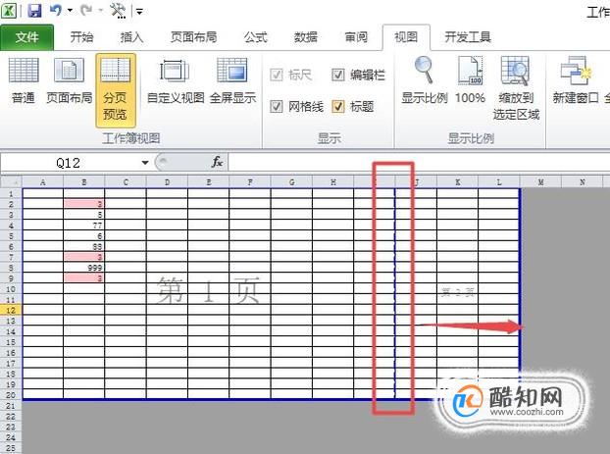Click the fx insert function button

coord(217,162)
